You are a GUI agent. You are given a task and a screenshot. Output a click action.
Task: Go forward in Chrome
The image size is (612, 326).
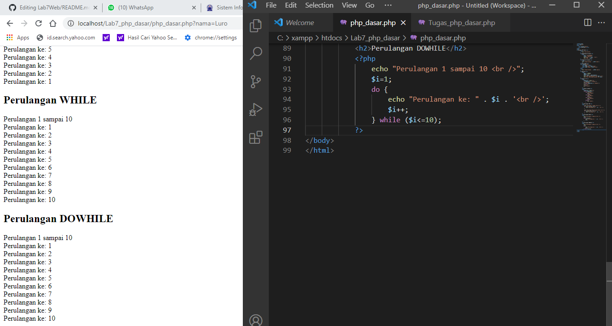click(x=24, y=23)
